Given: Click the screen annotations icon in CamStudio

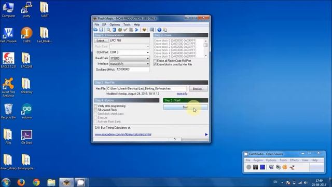Looking at the screenshot, I should 271,167.
